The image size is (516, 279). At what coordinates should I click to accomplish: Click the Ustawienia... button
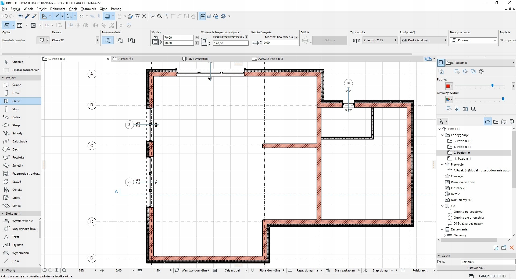(476, 268)
